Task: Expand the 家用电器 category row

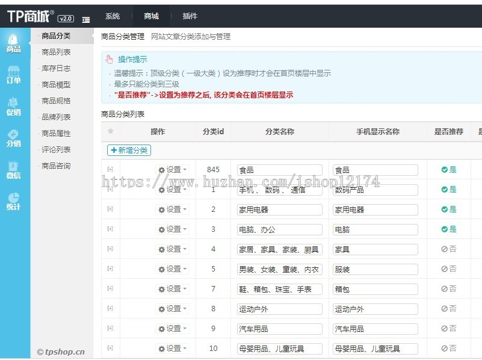Action: [110, 209]
